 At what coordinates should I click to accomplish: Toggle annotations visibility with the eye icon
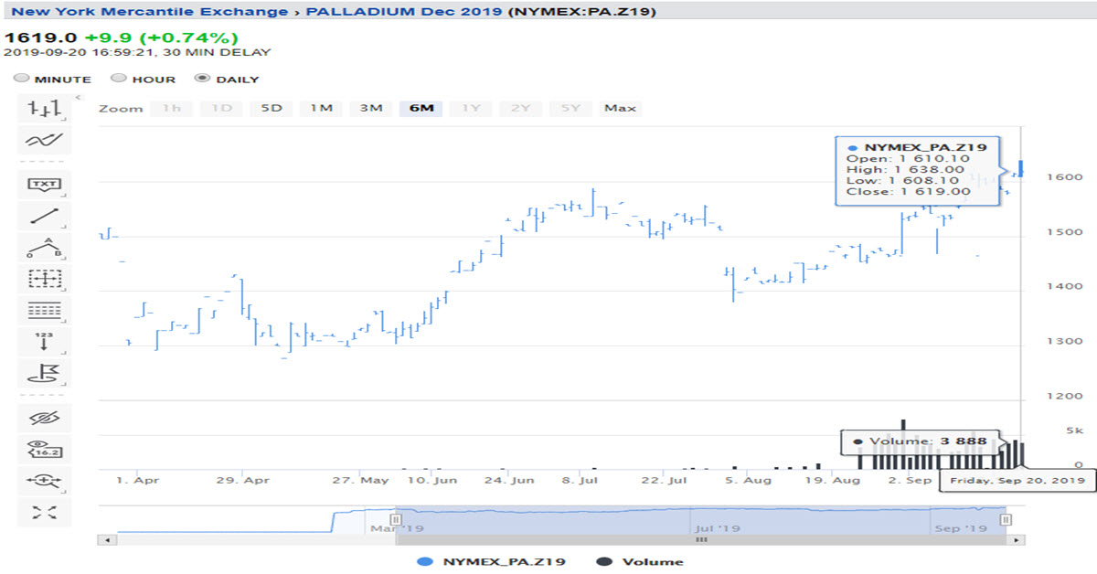coord(45,418)
